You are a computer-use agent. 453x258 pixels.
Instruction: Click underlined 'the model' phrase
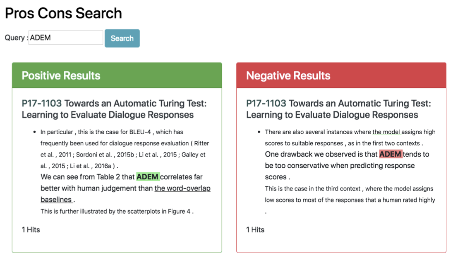[x=386, y=132]
